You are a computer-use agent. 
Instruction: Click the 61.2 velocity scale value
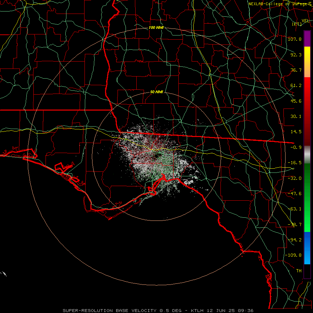click(x=296, y=86)
